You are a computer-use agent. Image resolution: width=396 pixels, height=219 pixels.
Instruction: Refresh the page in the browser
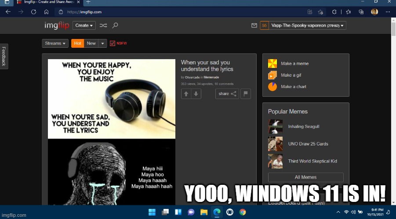click(x=33, y=12)
